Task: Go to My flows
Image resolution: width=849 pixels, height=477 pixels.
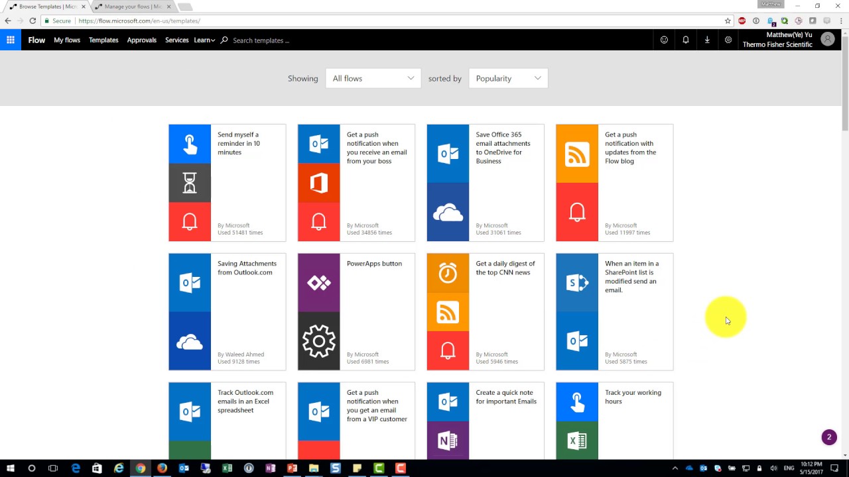Action: pos(67,40)
